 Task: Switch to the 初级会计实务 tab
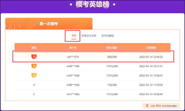click(89, 36)
